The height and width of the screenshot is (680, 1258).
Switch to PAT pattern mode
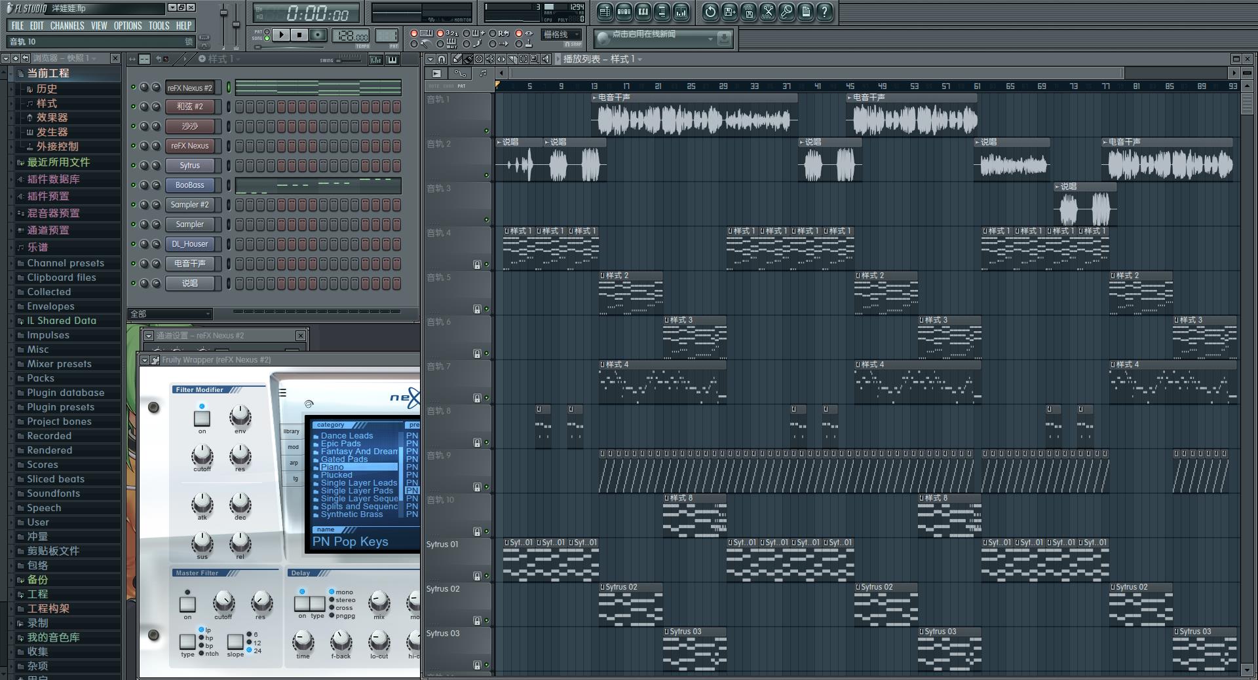[267, 31]
